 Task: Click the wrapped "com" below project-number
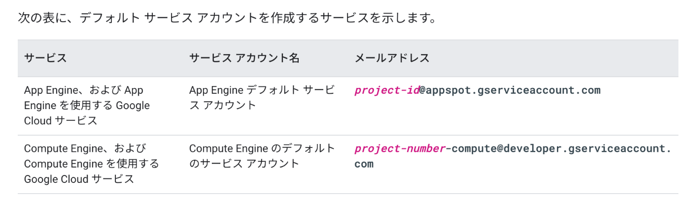(364, 164)
